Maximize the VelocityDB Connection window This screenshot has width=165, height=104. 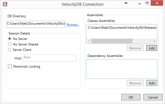point(147,3)
